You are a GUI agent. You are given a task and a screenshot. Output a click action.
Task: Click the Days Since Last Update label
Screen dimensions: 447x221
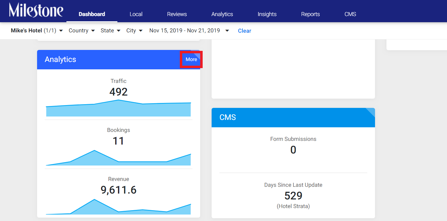click(x=293, y=185)
